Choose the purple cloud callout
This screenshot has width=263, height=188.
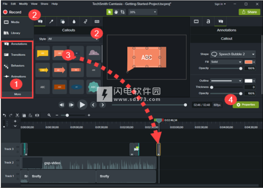tap(94, 53)
